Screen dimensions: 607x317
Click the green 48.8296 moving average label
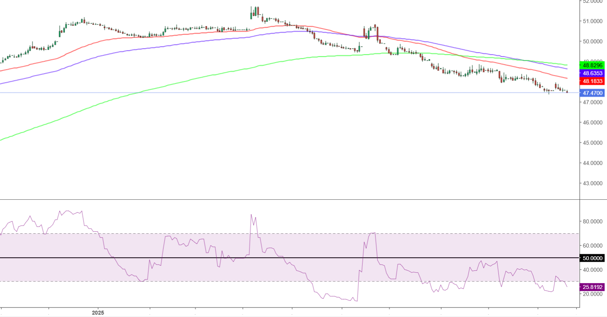[x=592, y=65]
